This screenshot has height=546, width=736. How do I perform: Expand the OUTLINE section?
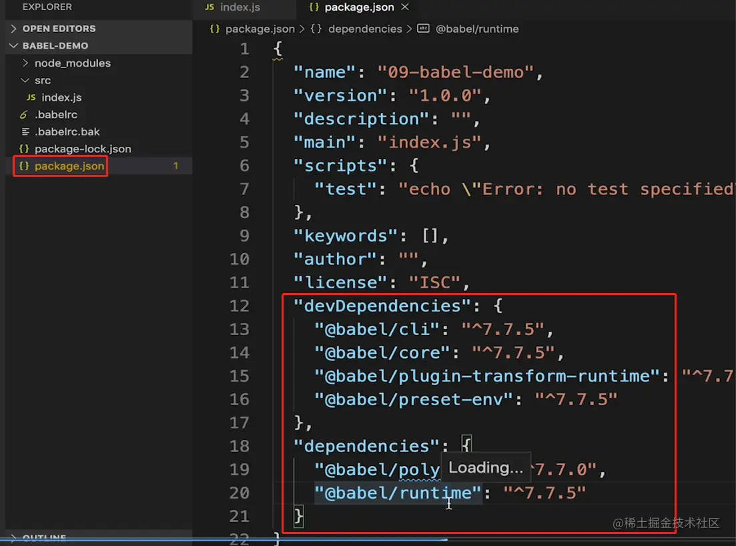pos(99,537)
